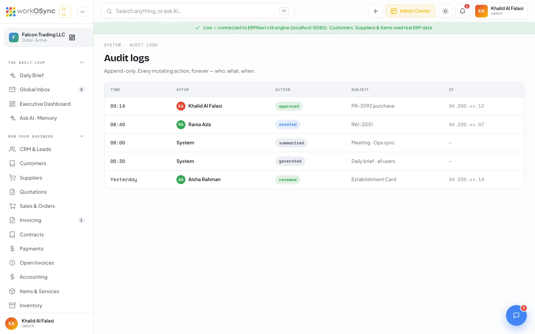This screenshot has height=334, width=535.
Task: Sort by IP column header
Action: (451, 90)
